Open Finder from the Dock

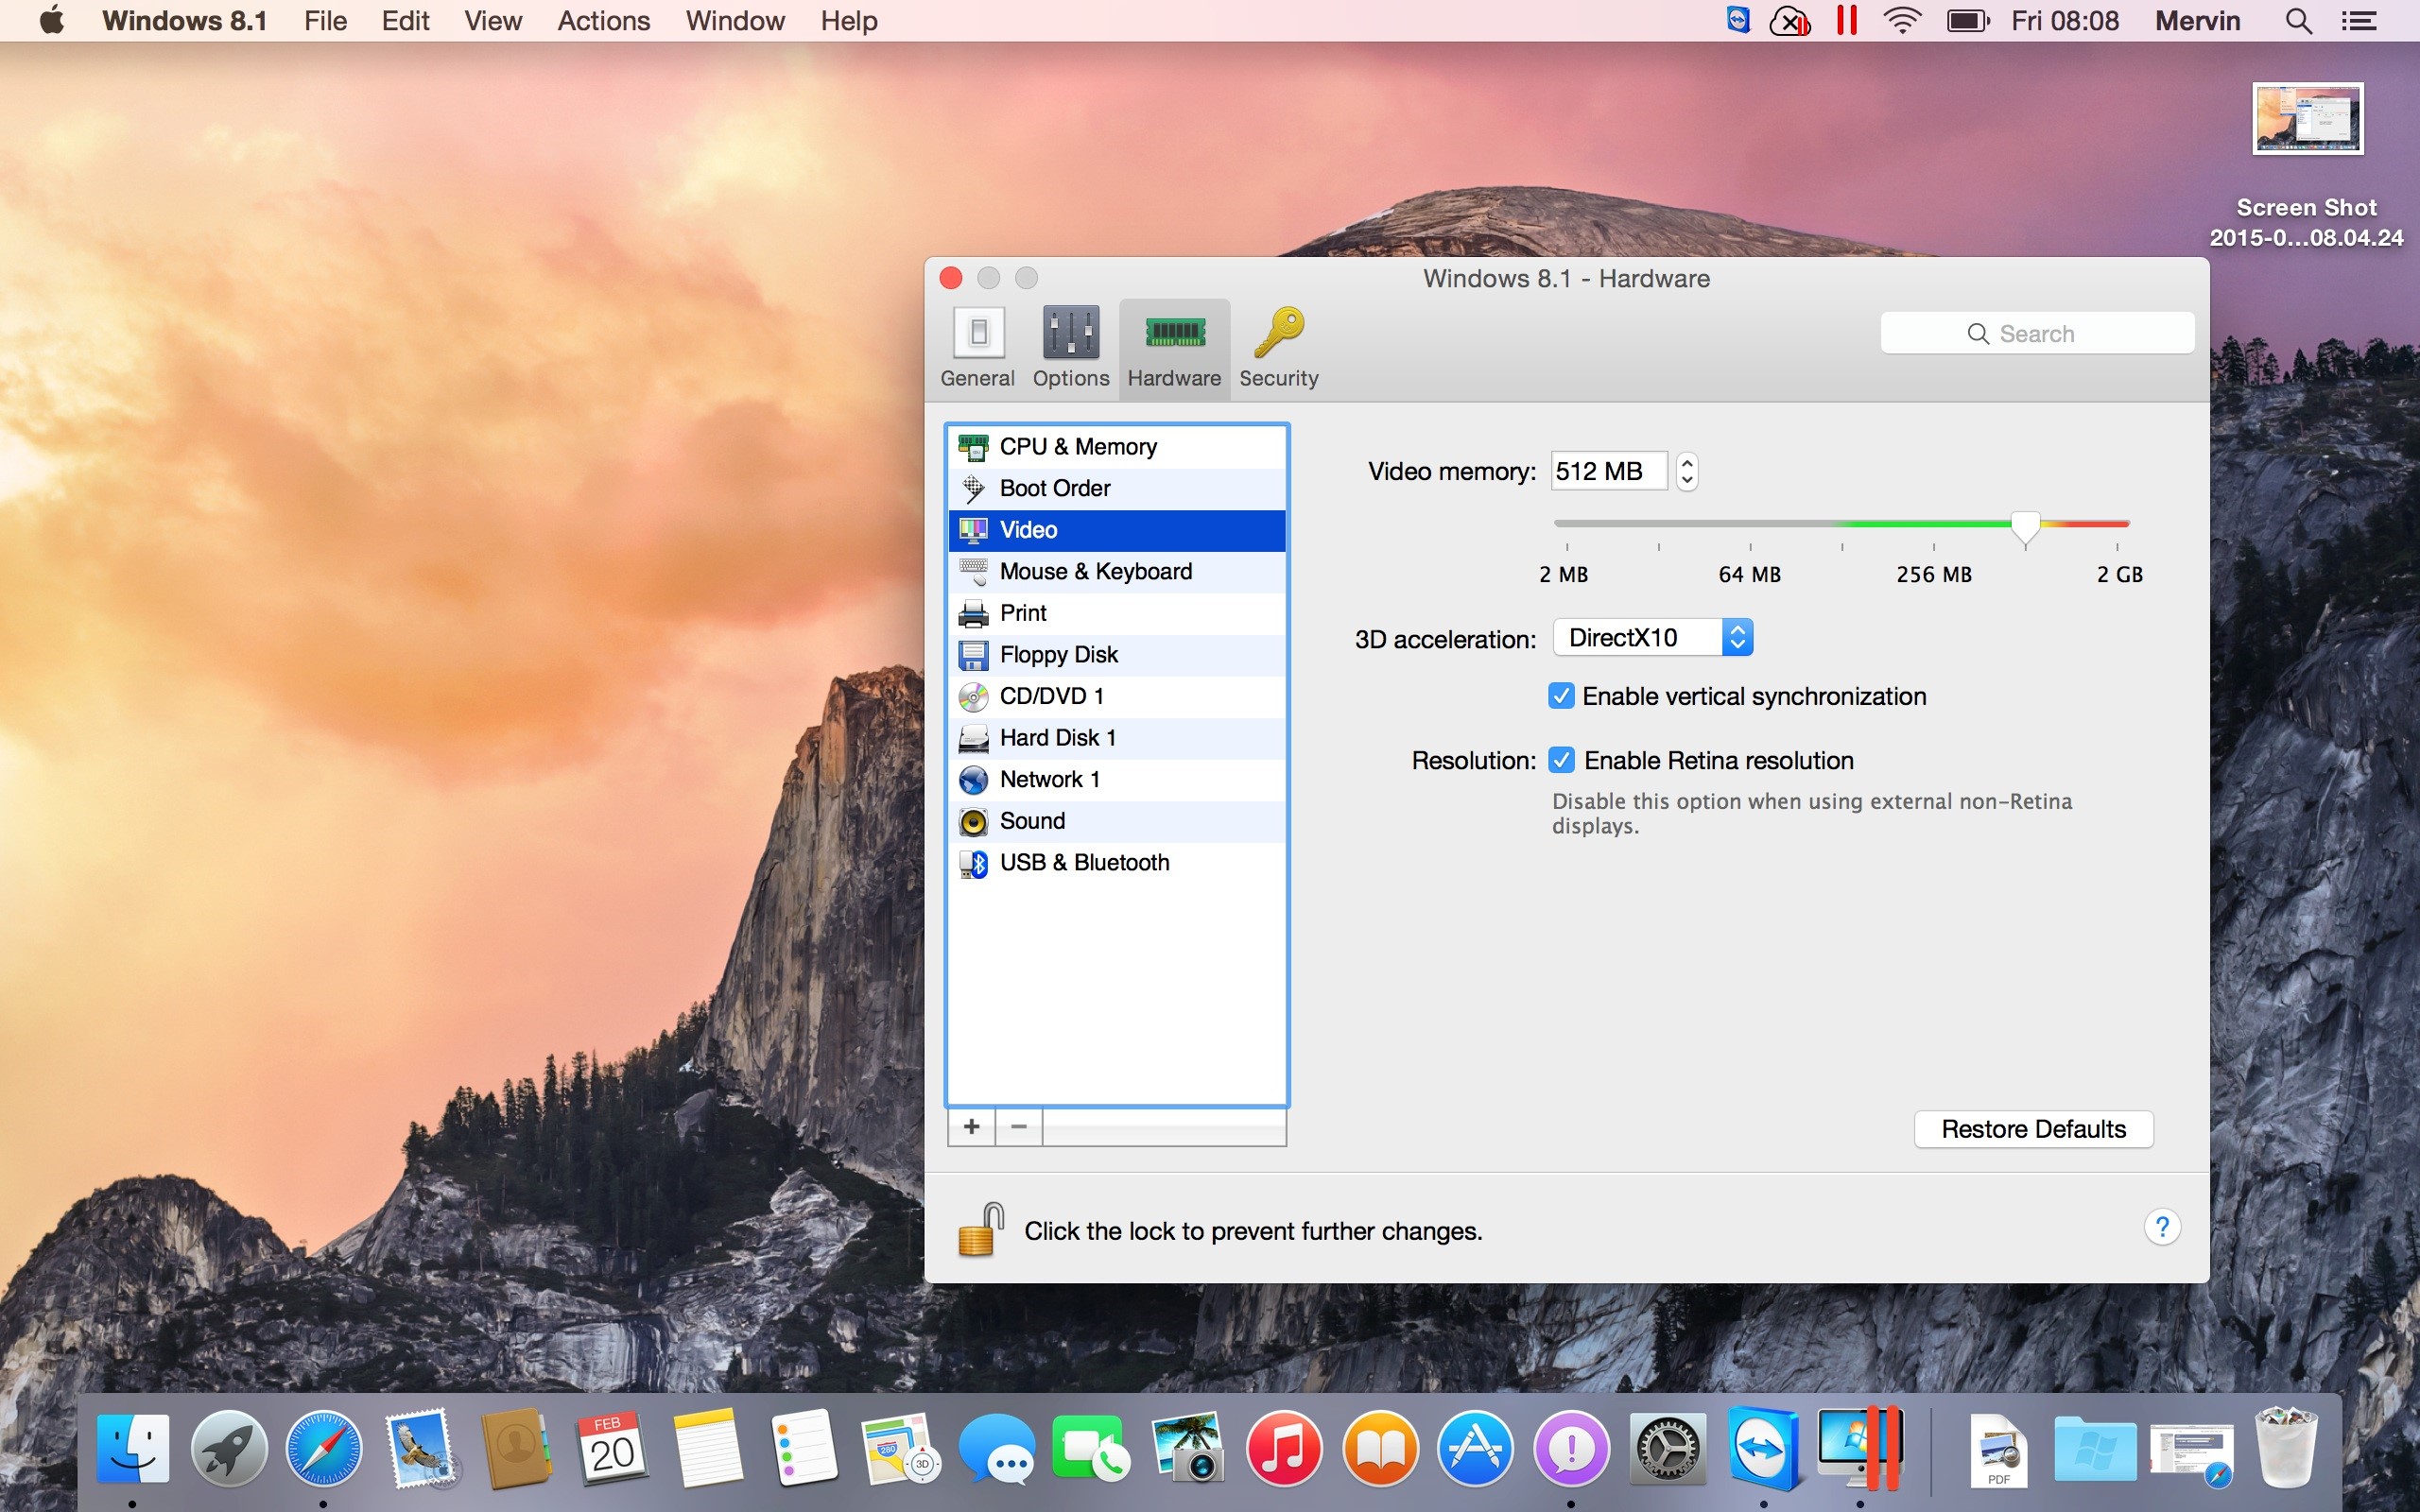[x=133, y=1448]
